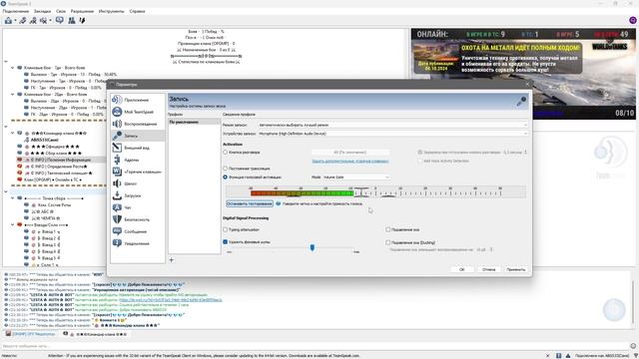639x359 pixels.
Task: Click the chat bubble toolbar icon
Action: tap(60, 20)
